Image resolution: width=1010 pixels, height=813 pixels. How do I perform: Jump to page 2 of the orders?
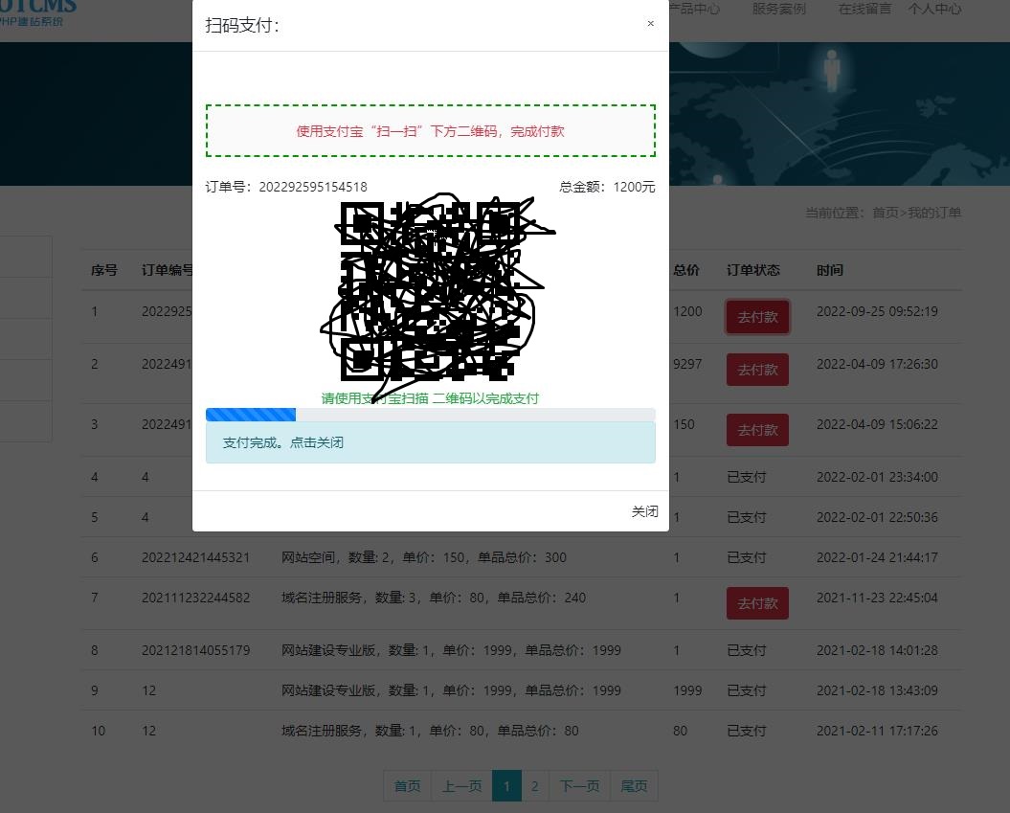pyautogui.click(x=534, y=786)
